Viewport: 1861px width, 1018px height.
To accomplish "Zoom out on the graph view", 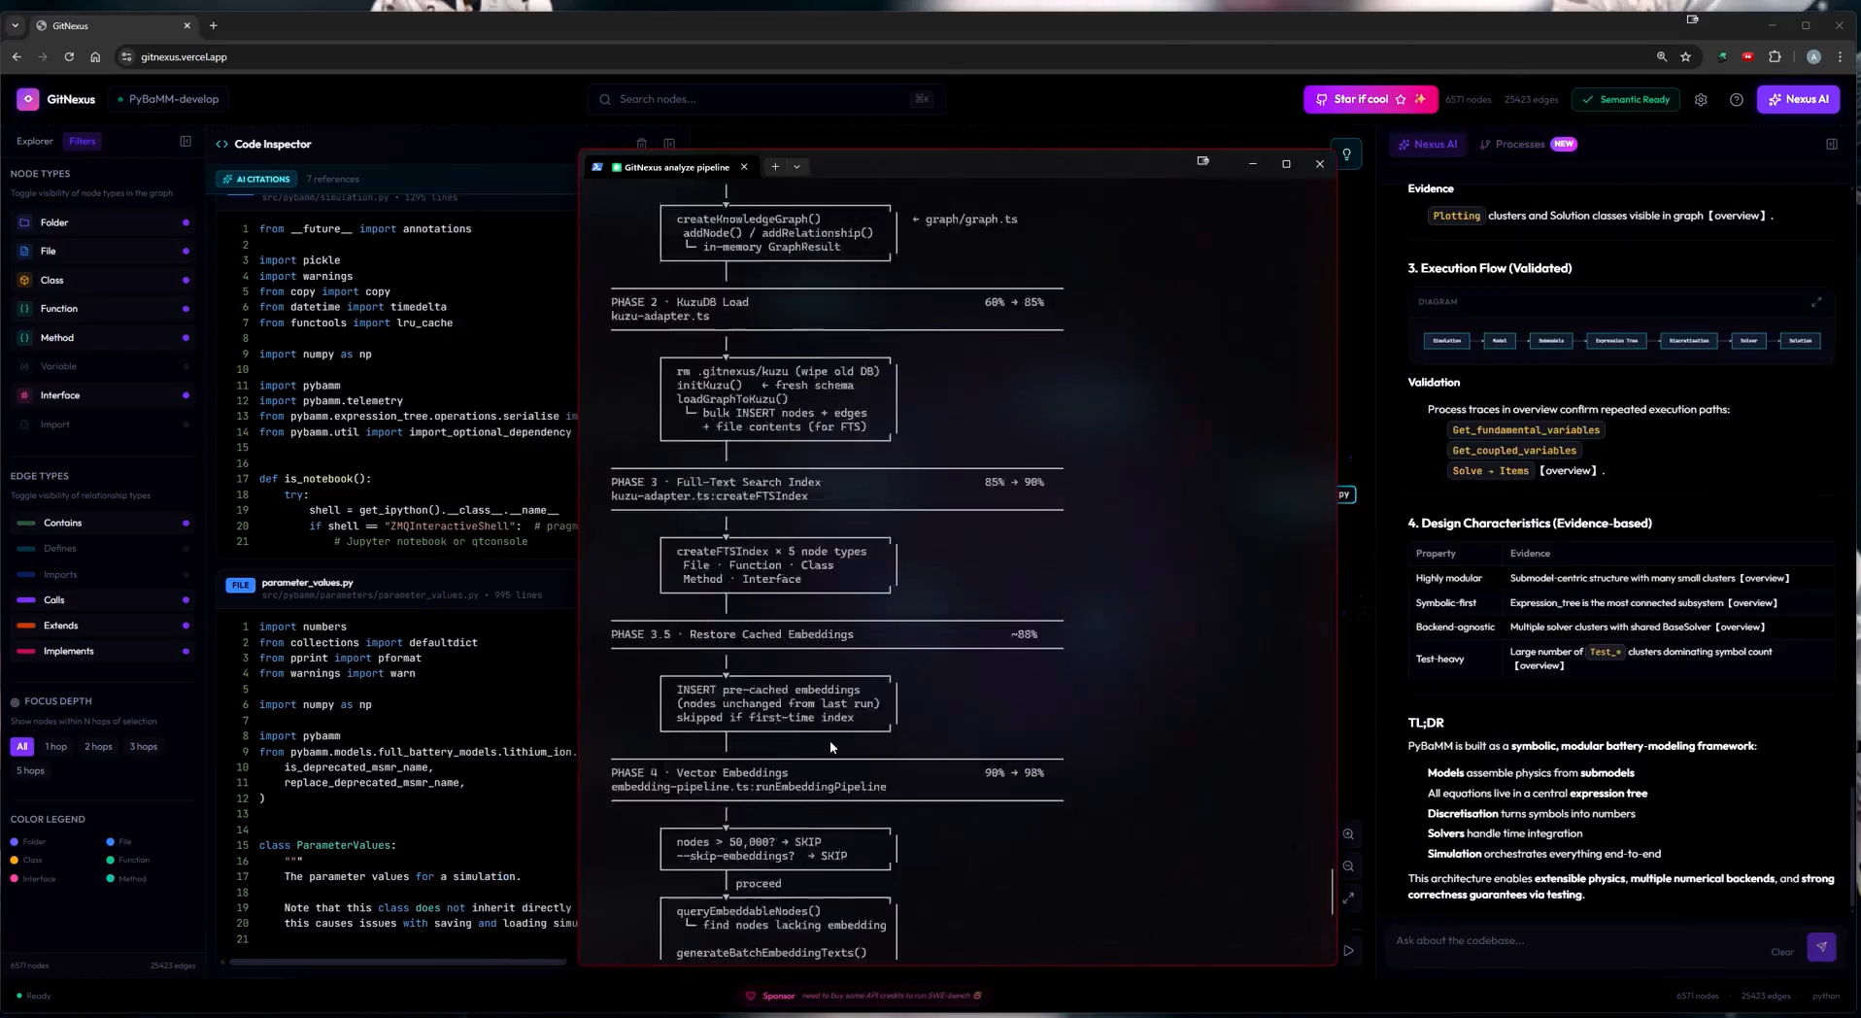I will point(1348,866).
